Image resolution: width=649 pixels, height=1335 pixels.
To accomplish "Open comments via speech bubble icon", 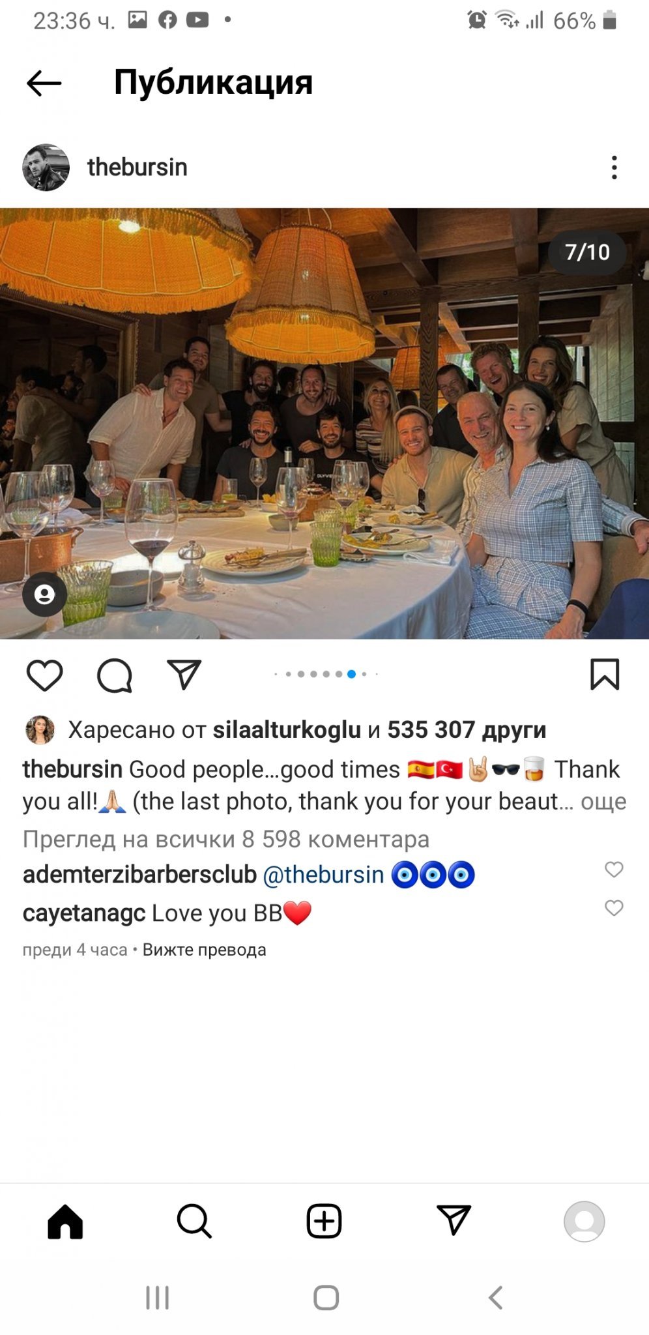I will [115, 675].
